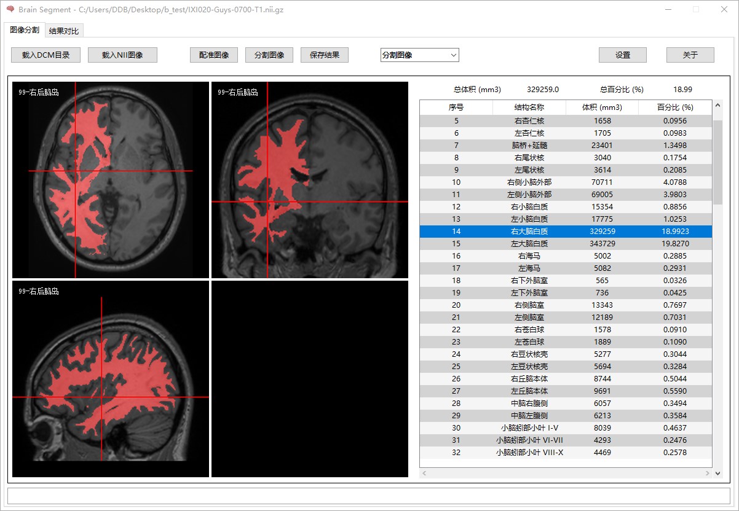
Task: Click the 329259.0 total volume value
Action: [x=543, y=90]
